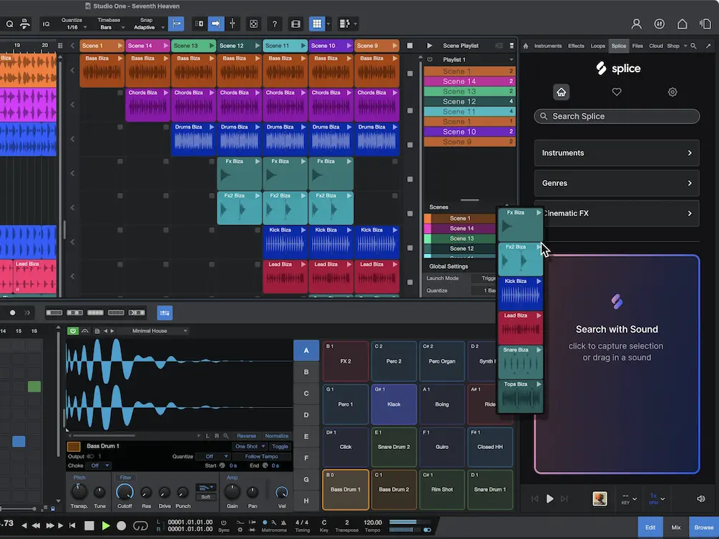
Task: Open Splice settings with the gear icon
Action: (x=672, y=92)
